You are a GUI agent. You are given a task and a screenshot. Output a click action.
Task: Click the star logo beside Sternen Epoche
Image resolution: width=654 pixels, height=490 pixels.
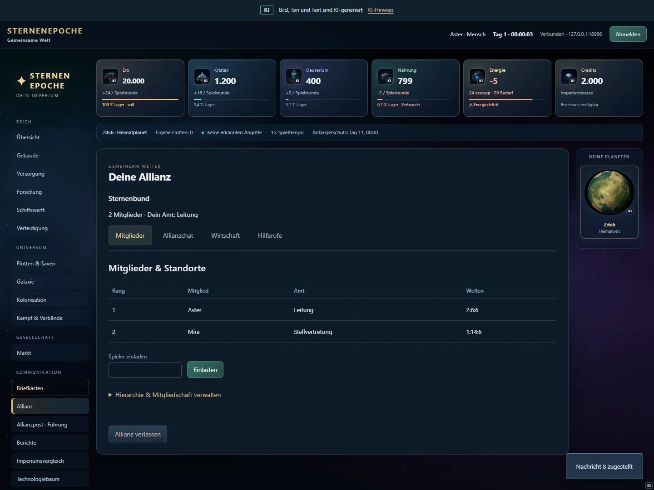(x=21, y=81)
